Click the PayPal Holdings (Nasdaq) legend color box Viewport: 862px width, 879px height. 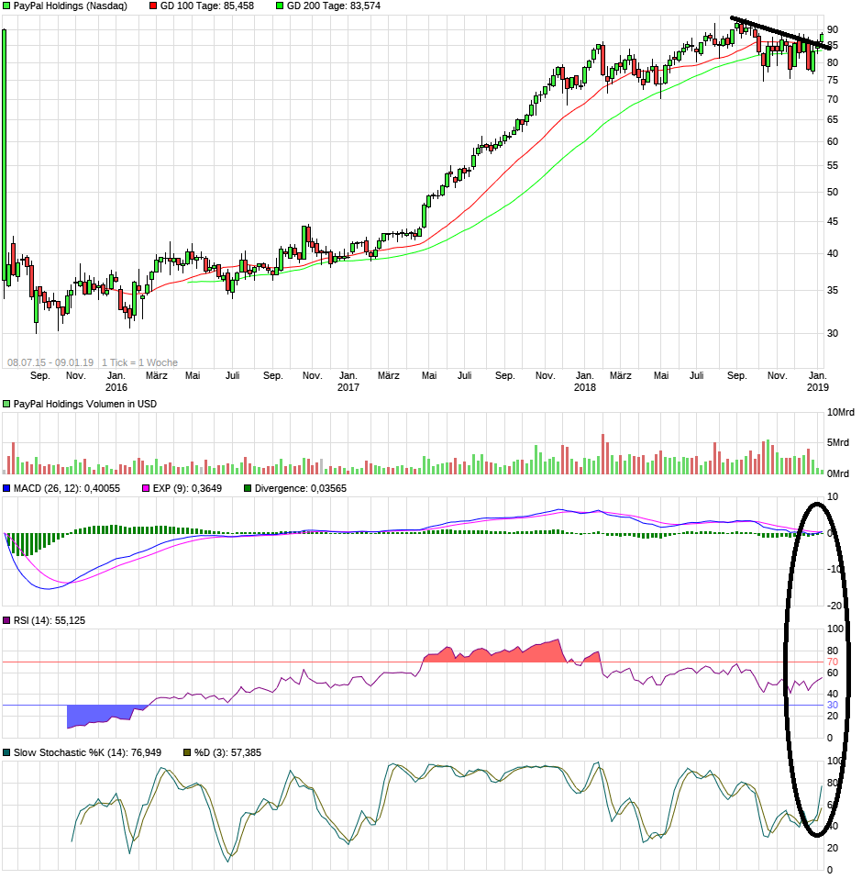point(6,6)
